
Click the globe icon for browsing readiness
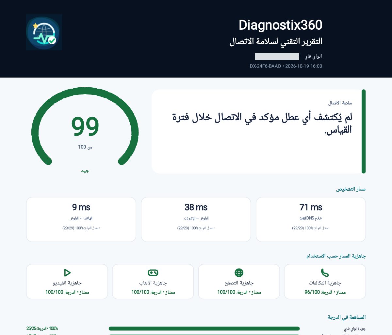tap(239, 272)
